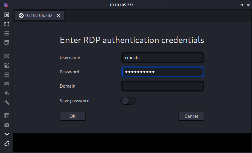This screenshot has width=252, height=153.
Task: Select the 10.10.105.232 connection tab
Action: [40, 16]
